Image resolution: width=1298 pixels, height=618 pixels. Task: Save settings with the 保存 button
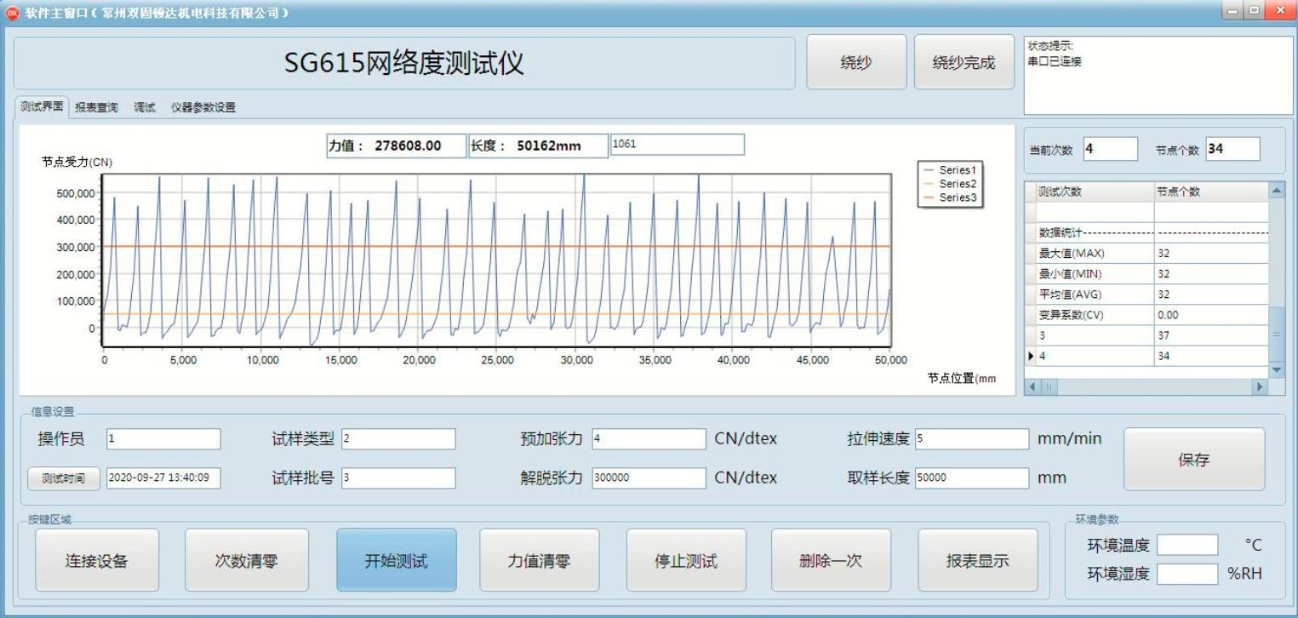[1193, 460]
